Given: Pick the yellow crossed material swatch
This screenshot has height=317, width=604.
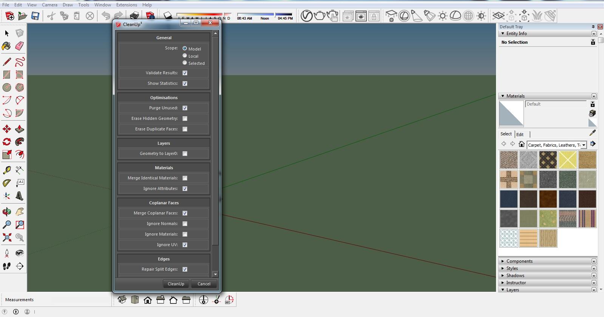Looking at the screenshot, I should click(567, 160).
